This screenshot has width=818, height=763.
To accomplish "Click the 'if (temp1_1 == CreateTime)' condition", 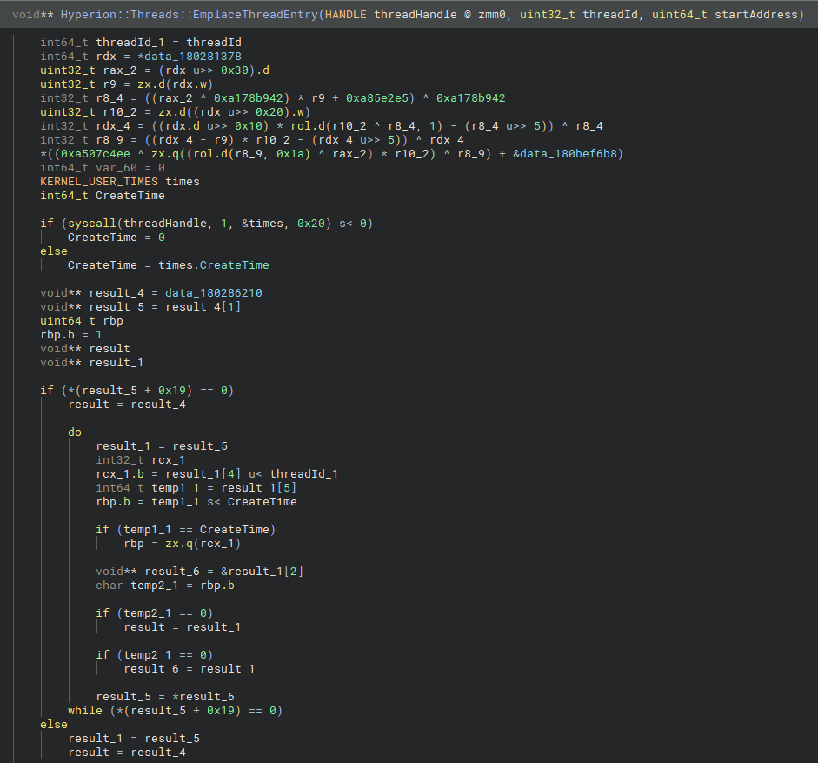I will (x=185, y=530).
